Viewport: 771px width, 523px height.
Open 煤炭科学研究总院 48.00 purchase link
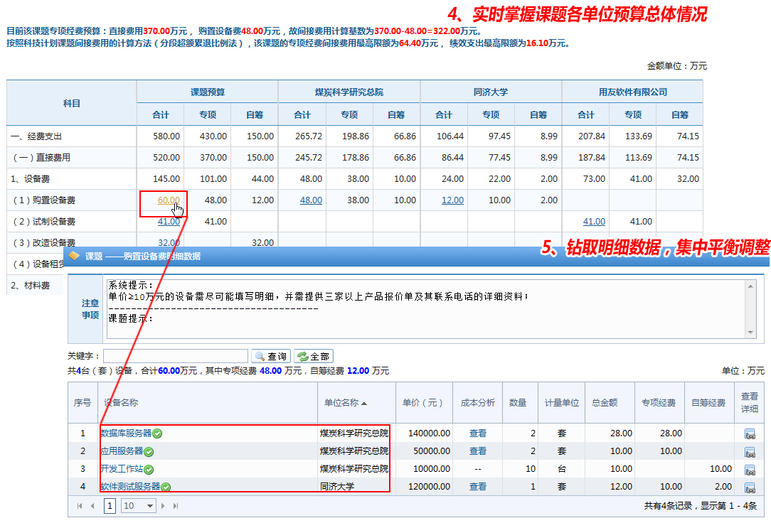point(311,200)
